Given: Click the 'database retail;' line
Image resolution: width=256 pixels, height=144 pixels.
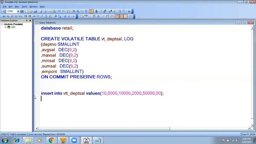Looking at the screenshot, I should tap(57, 28).
